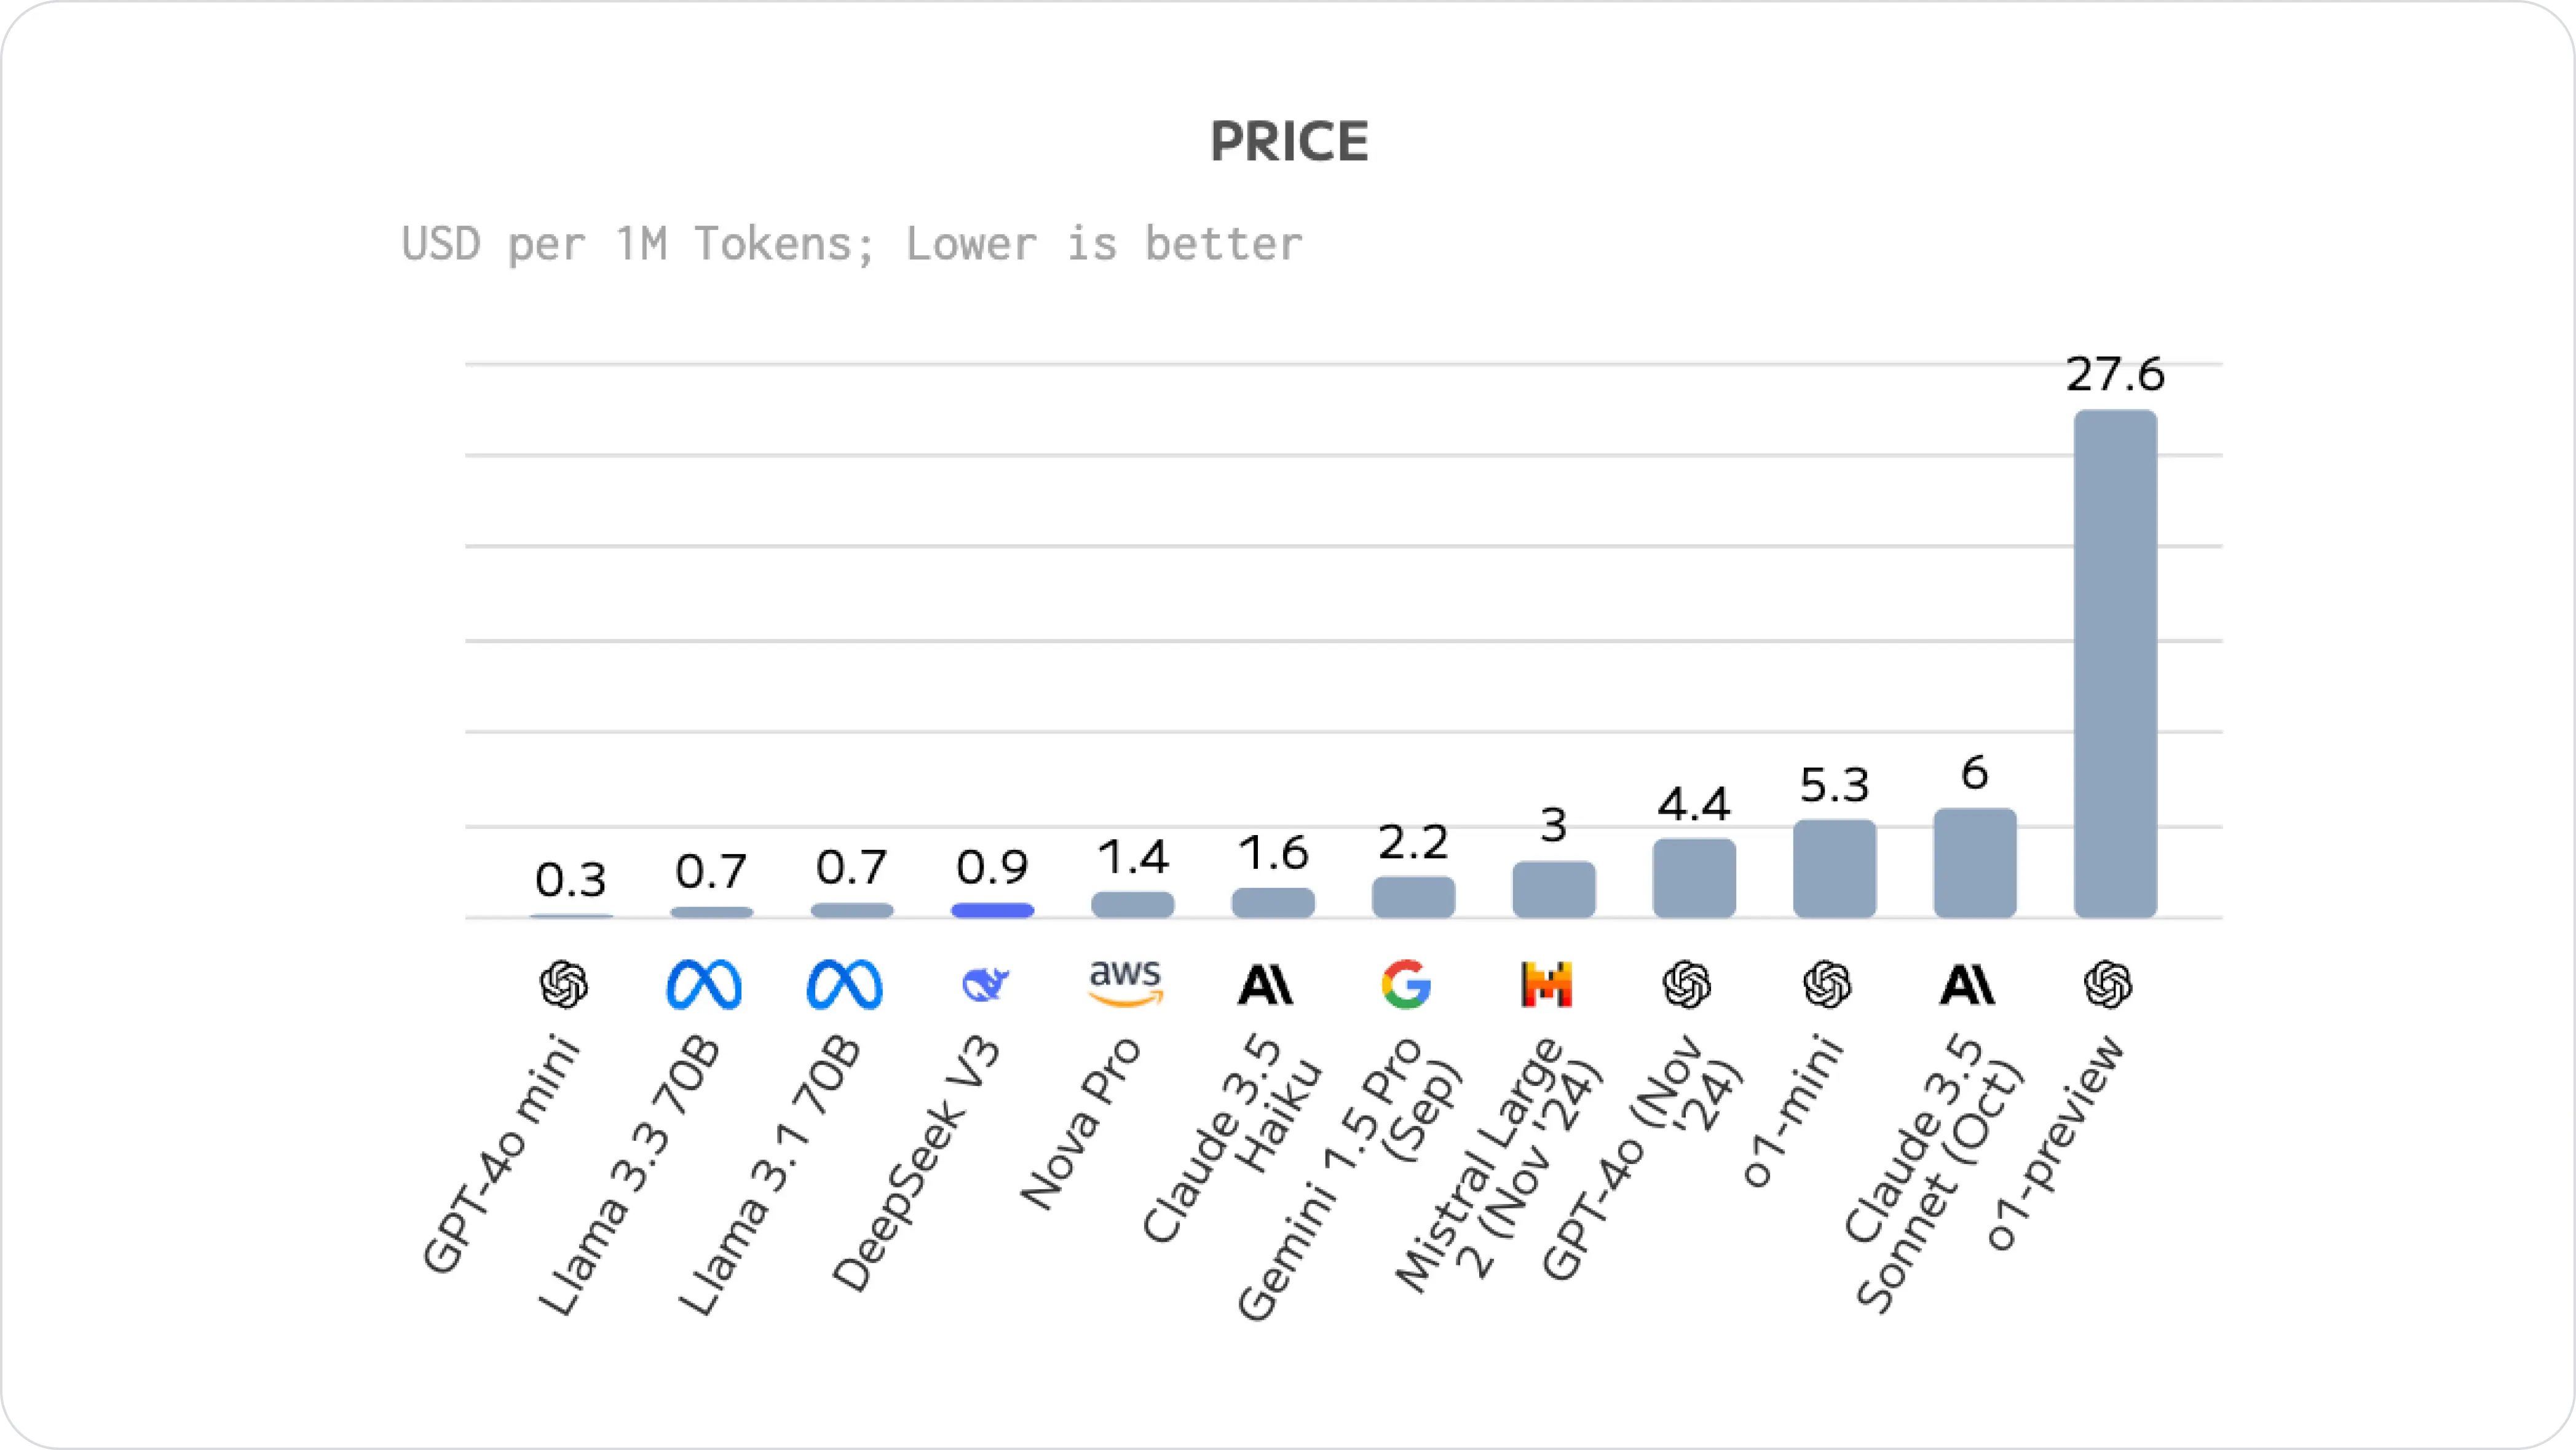Screen dimensions: 2576x1450
Task: Click the Mistral logo icon
Action: 1546,985
